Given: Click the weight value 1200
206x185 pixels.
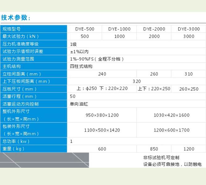Looking at the screenshot, I should (x=189, y=149).
